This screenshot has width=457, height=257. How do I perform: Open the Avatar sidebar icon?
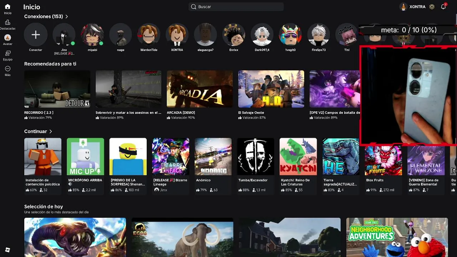(7, 37)
